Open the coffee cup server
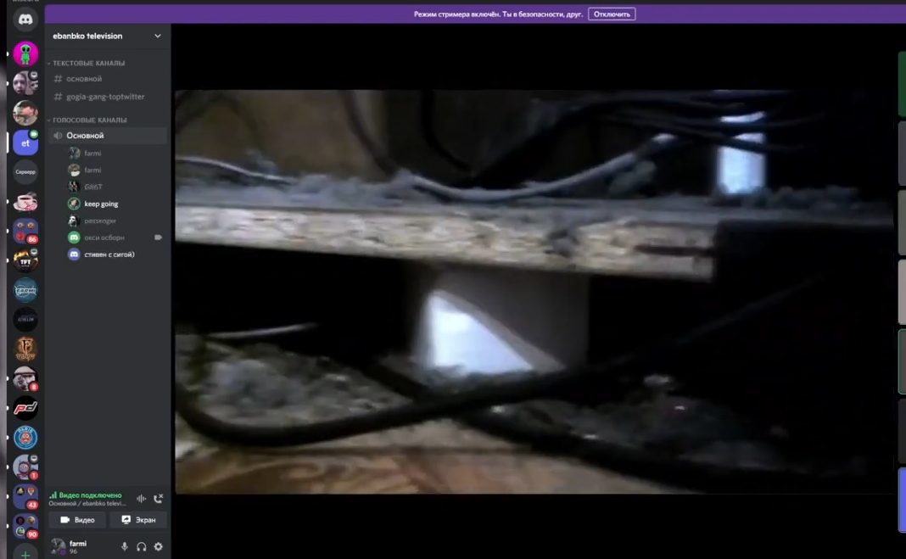This screenshot has width=906, height=559. click(25, 202)
